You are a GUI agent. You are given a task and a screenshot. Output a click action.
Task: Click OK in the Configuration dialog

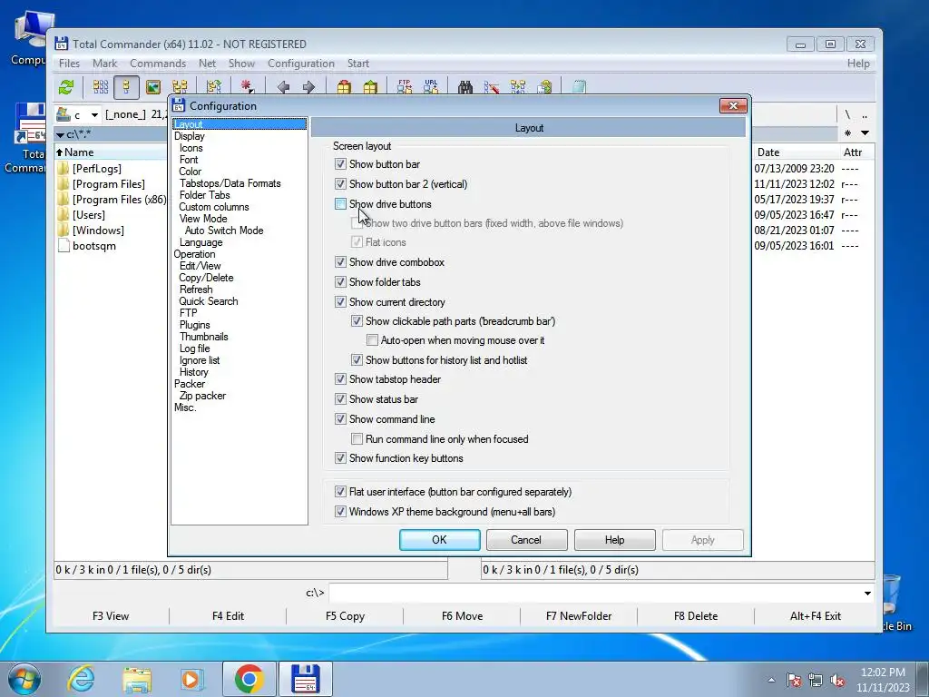pos(440,540)
